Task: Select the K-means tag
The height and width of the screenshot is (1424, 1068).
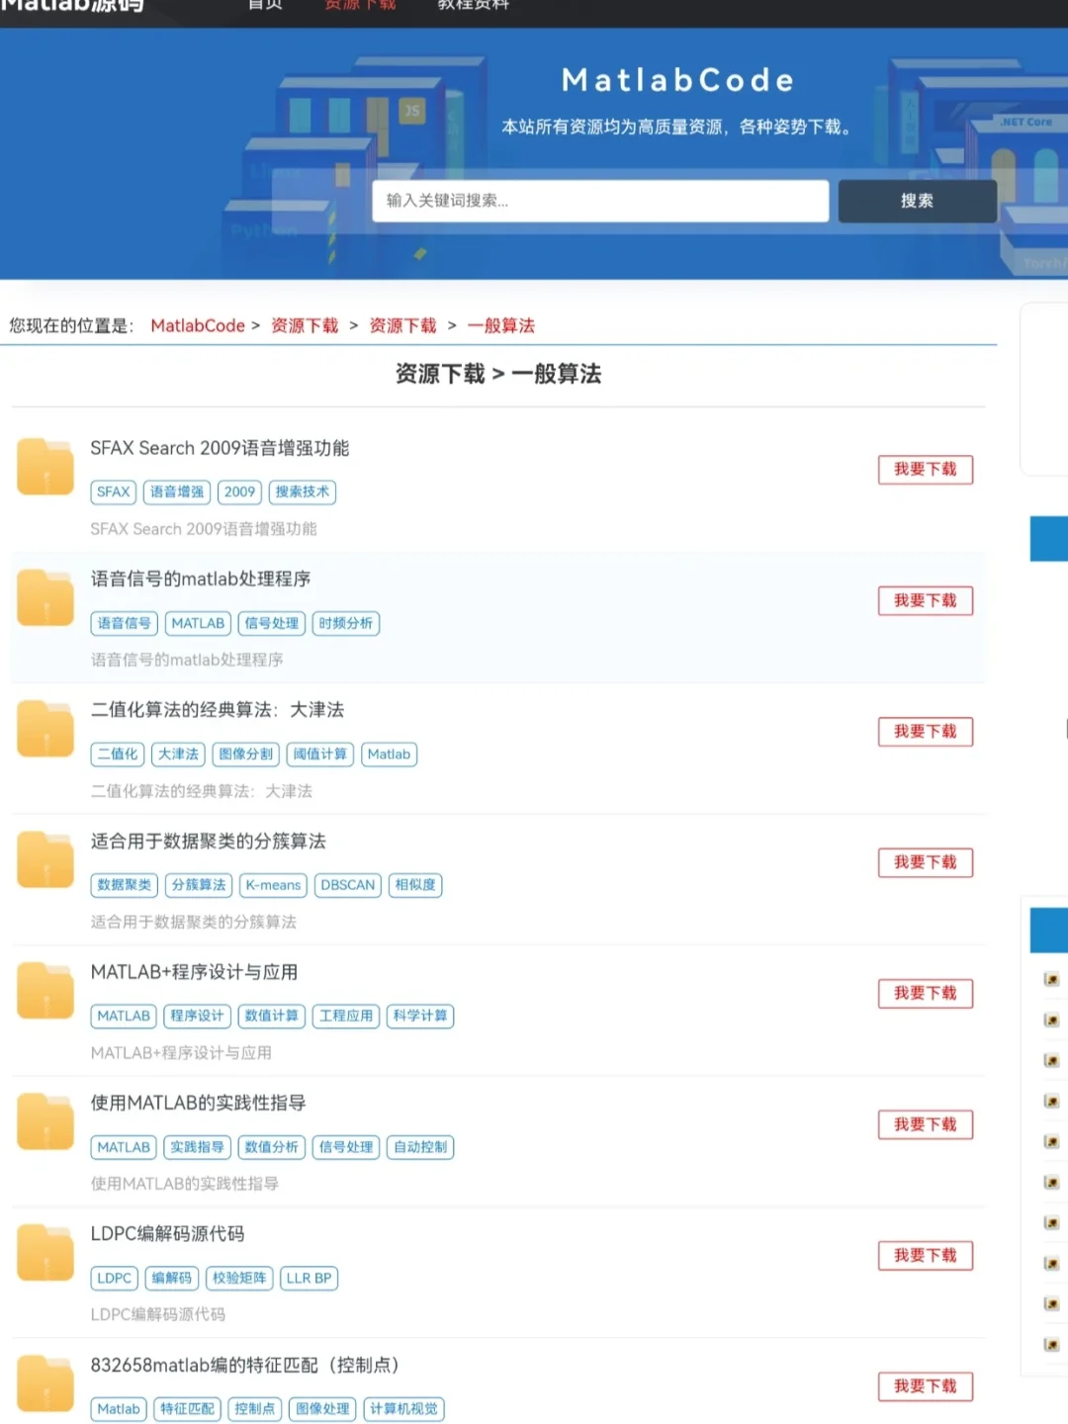Action: 273,885
